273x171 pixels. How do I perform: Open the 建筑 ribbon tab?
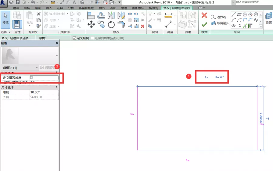pos(16,8)
